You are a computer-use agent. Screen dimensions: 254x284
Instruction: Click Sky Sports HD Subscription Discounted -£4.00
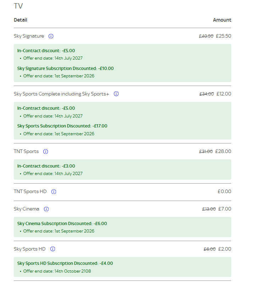tap(65, 263)
